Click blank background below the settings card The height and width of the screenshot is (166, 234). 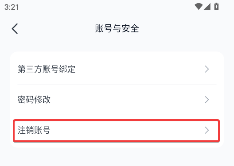[x=117, y=157]
